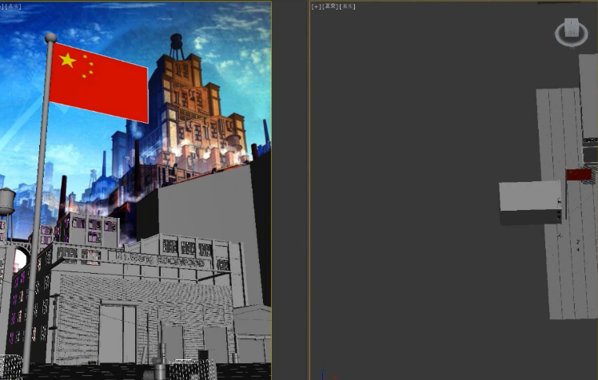Click the ViewCube cube face
598x380 pixels.
pyautogui.click(x=572, y=27)
